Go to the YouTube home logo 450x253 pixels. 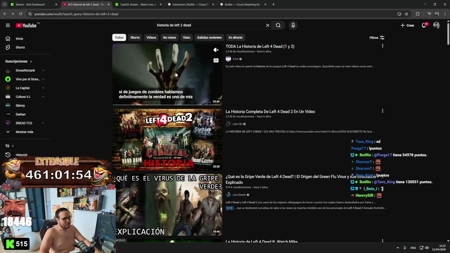(26, 25)
